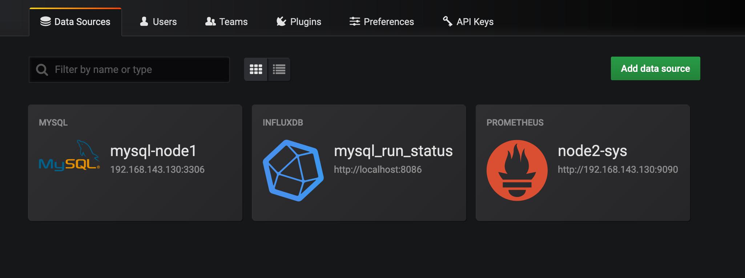This screenshot has width=745, height=278.
Task: Switch to list view layout
Action: [279, 69]
